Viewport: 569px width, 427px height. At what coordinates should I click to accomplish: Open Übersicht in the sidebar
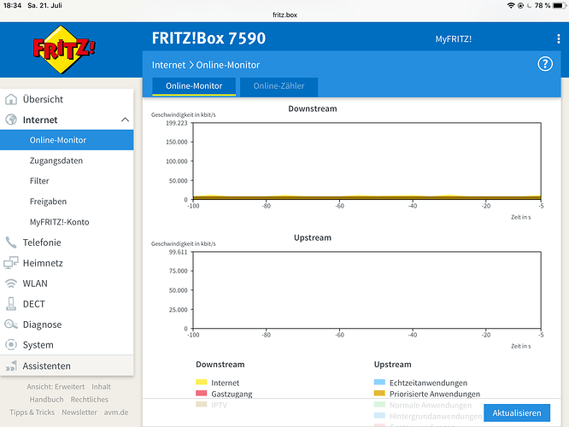[x=67, y=99]
